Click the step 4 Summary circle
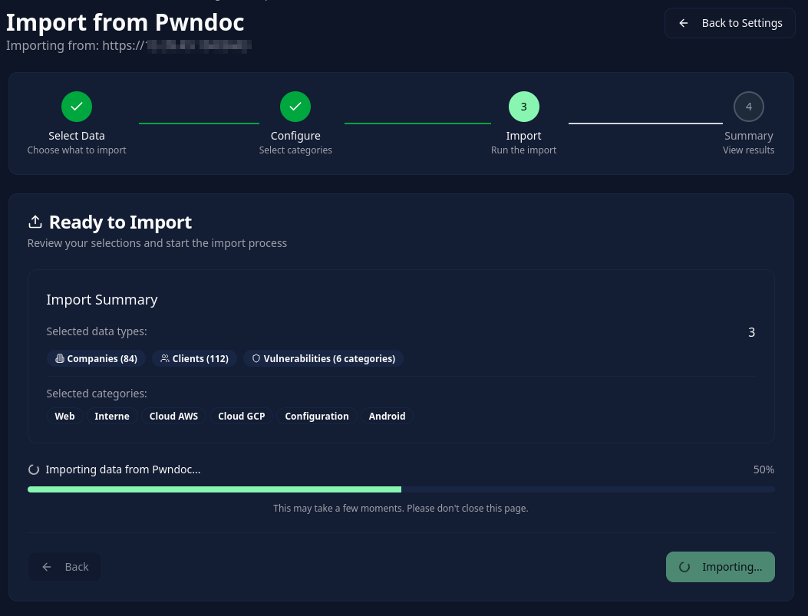This screenshot has height=616, width=808. (x=748, y=107)
